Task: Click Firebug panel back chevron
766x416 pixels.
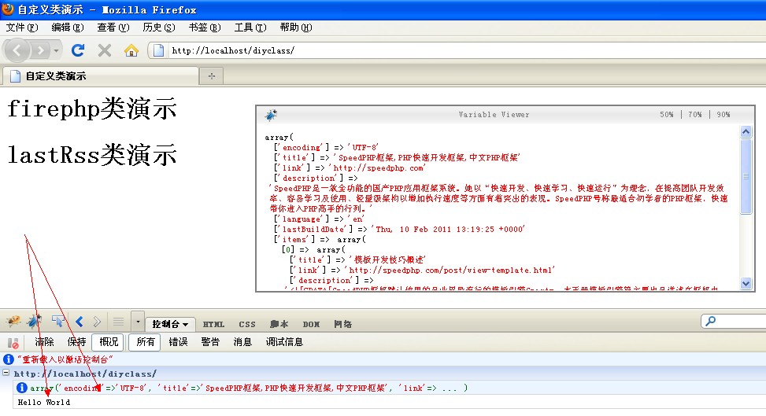Action: (80, 322)
